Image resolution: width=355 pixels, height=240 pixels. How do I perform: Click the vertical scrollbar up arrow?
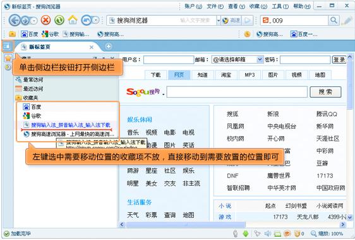349,57
